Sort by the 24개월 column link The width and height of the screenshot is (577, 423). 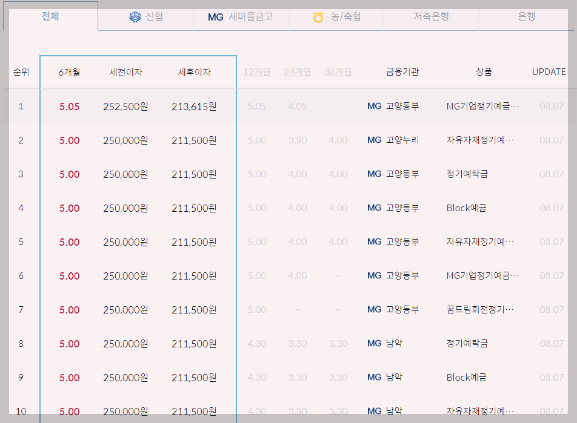298,71
